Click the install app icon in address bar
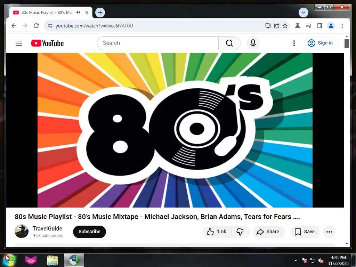Image resolution: width=356 pixels, height=267 pixels. (268, 26)
